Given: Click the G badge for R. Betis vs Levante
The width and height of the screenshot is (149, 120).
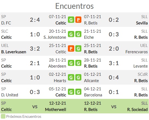Looking at the screenshot, I should [78, 63].
